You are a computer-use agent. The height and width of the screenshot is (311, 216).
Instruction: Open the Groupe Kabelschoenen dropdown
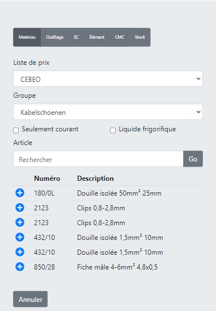(x=108, y=112)
